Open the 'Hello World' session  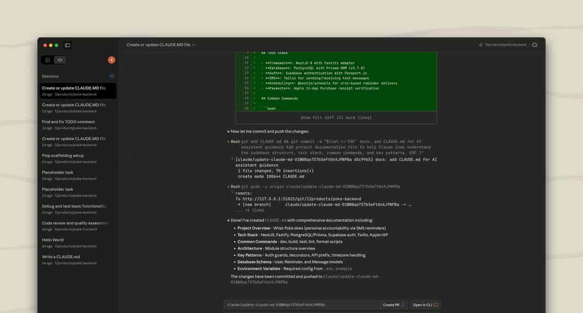tap(77, 243)
